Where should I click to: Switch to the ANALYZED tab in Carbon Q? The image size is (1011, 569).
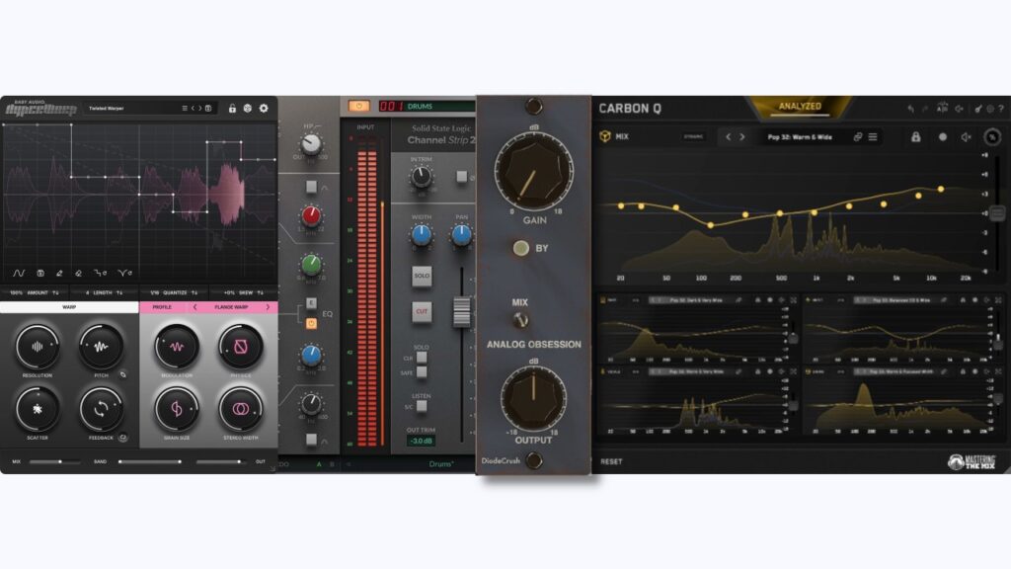[x=800, y=107]
